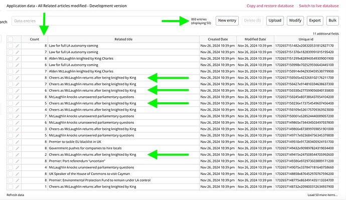
Task: Edit pencil for first Law for full LA autonomy row
Action: [x=17, y=46]
